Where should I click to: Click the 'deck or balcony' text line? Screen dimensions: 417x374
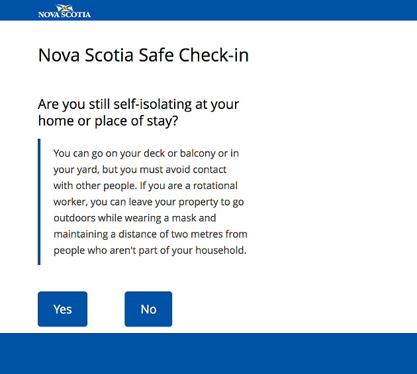pyautogui.click(x=146, y=153)
